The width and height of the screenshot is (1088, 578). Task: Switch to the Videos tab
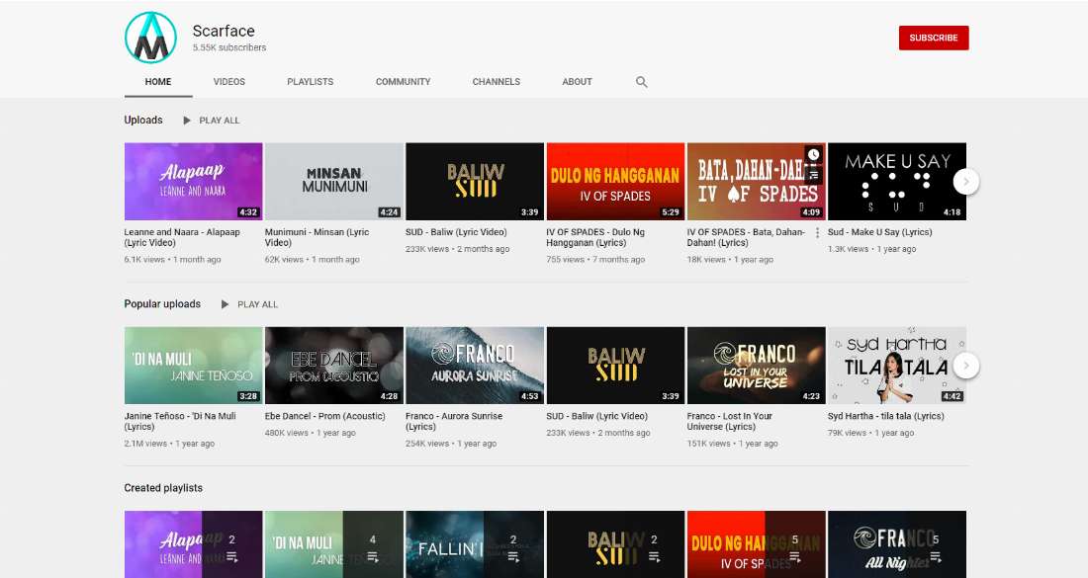click(229, 82)
